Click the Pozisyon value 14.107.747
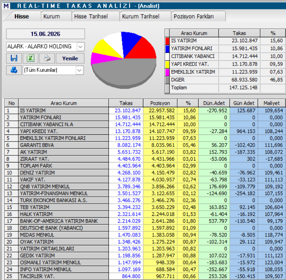Viewport: 286px width, 280px height. tap(161, 132)
